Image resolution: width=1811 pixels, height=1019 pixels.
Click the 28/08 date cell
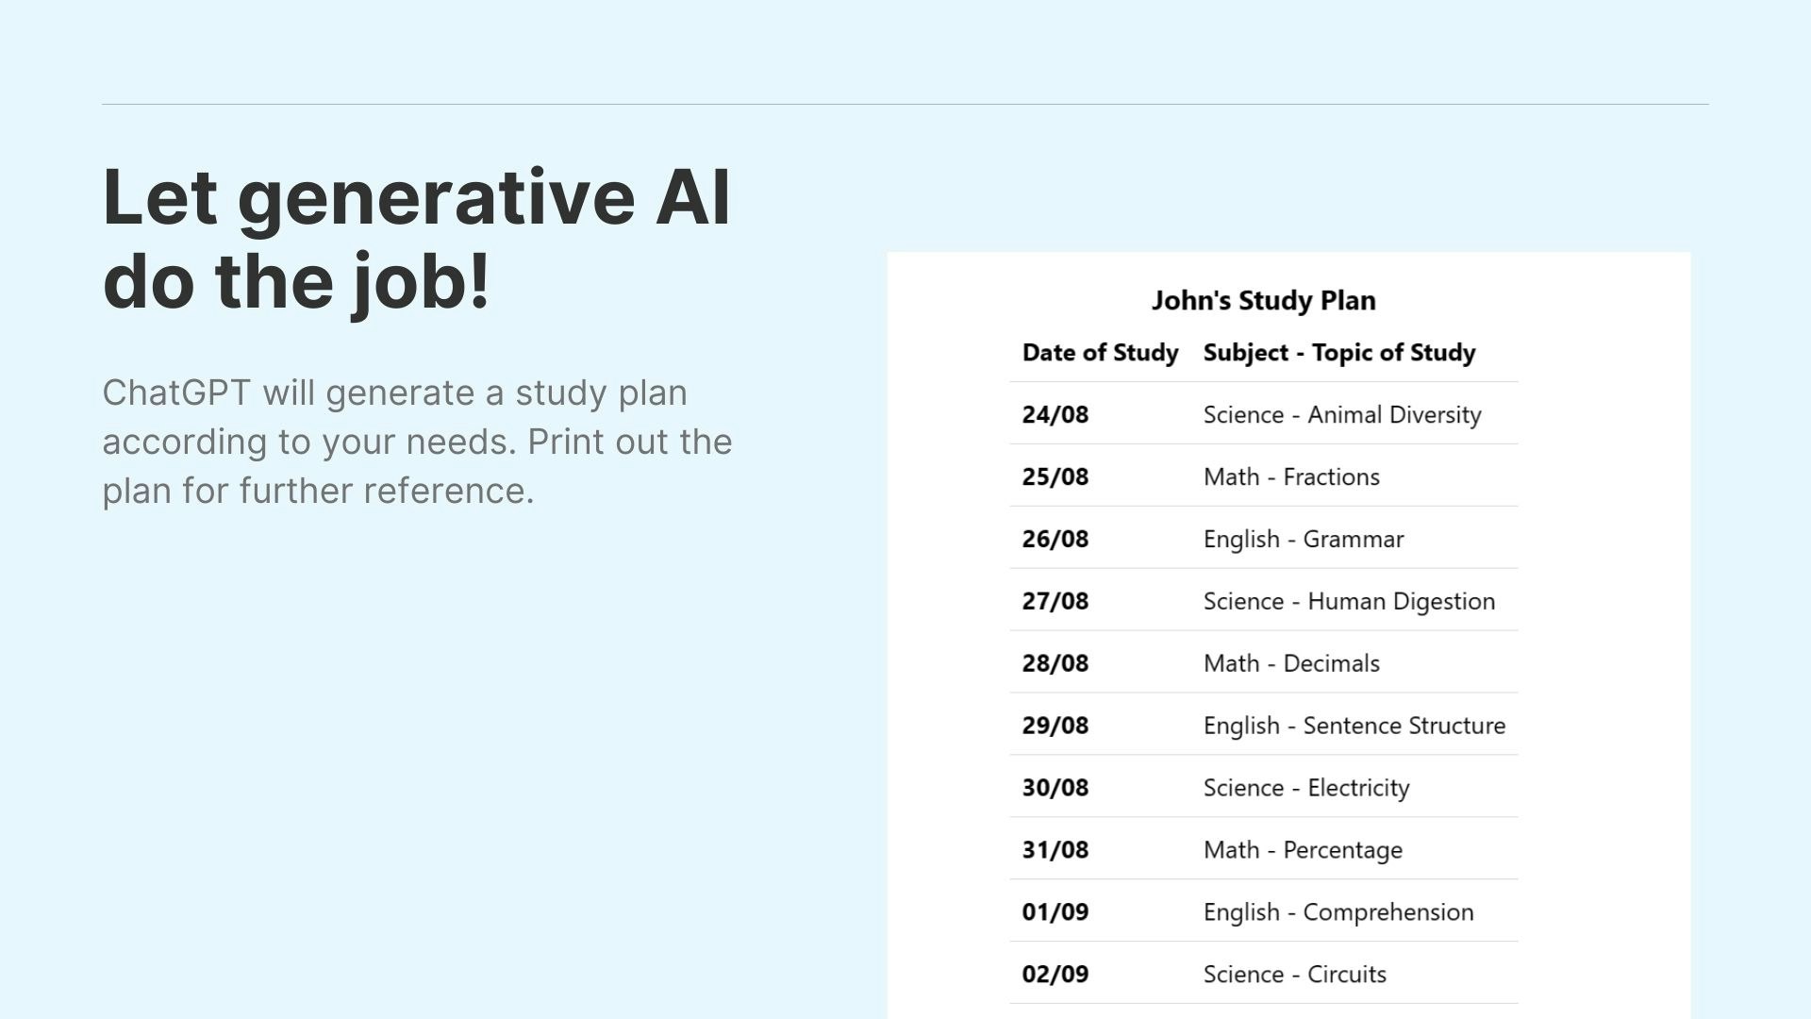[x=1055, y=664]
